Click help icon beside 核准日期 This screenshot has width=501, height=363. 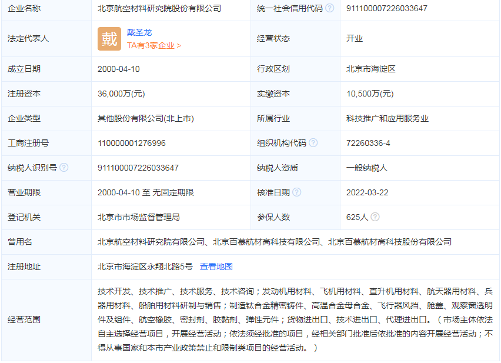(297, 192)
